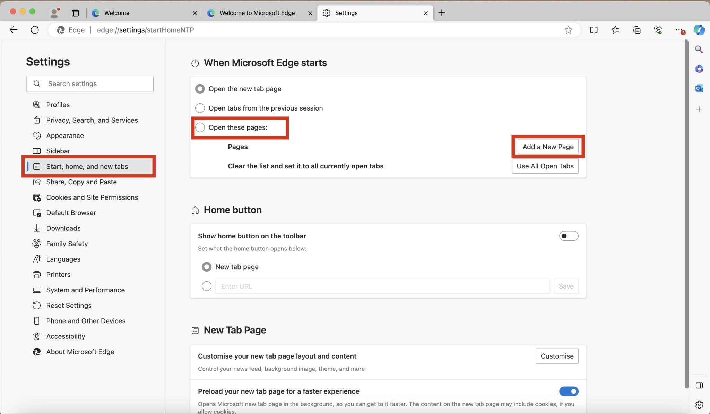Click the Browser essentials heart icon
The height and width of the screenshot is (414, 710).
tap(658, 30)
